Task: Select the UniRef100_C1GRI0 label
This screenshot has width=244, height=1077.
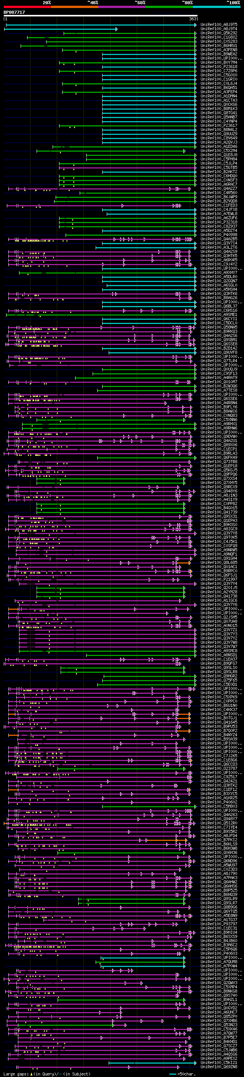Action: point(219,79)
